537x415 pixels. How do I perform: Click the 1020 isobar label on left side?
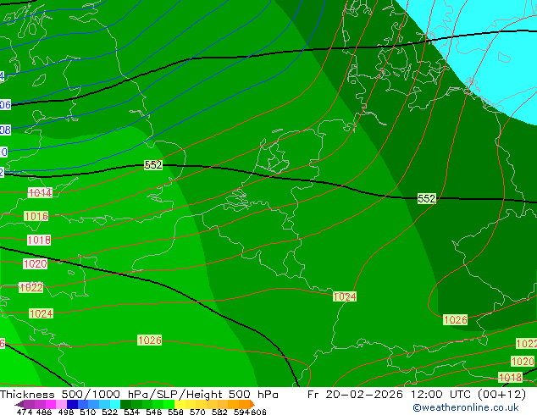pyautogui.click(x=35, y=263)
